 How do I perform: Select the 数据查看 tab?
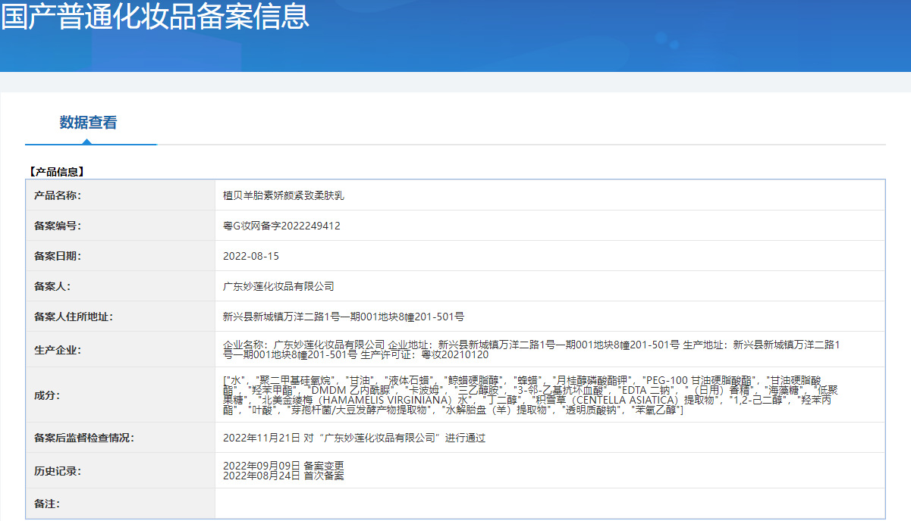coord(89,123)
